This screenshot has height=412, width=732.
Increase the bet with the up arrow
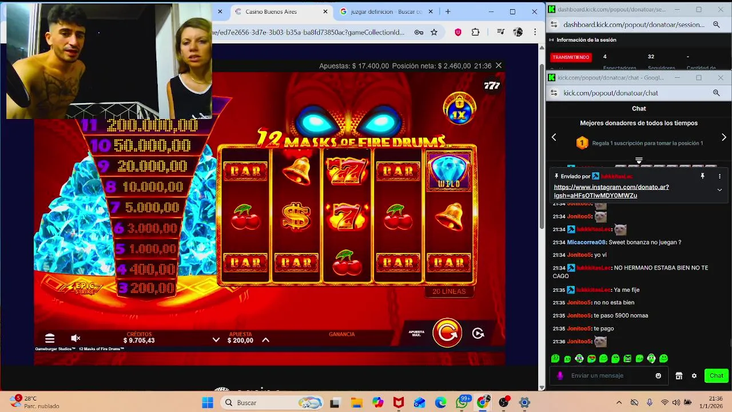[265, 340]
